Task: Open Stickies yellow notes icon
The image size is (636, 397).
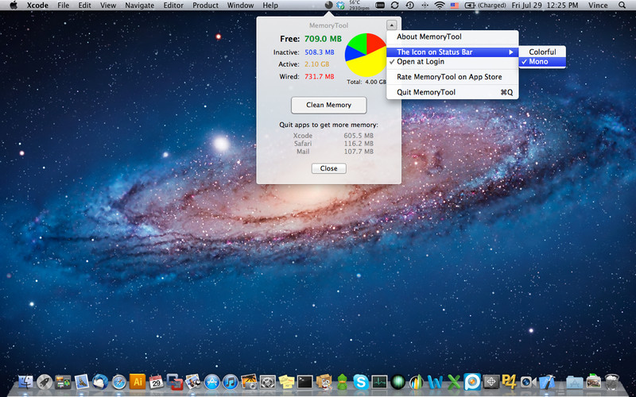Action: click(x=286, y=382)
